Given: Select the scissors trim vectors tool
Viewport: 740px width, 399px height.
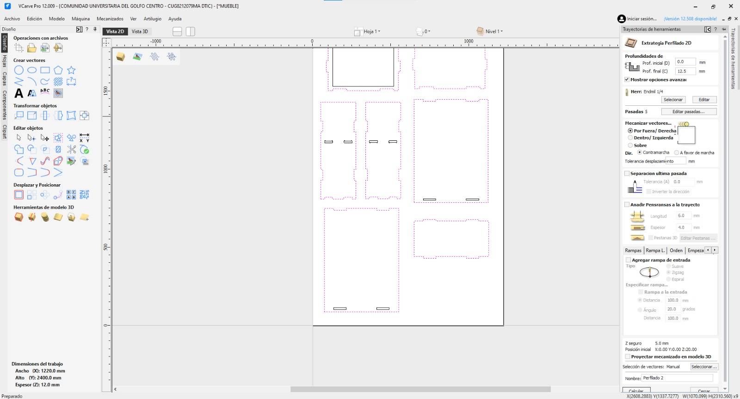Looking at the screenshot, I should tap(71, 149).
